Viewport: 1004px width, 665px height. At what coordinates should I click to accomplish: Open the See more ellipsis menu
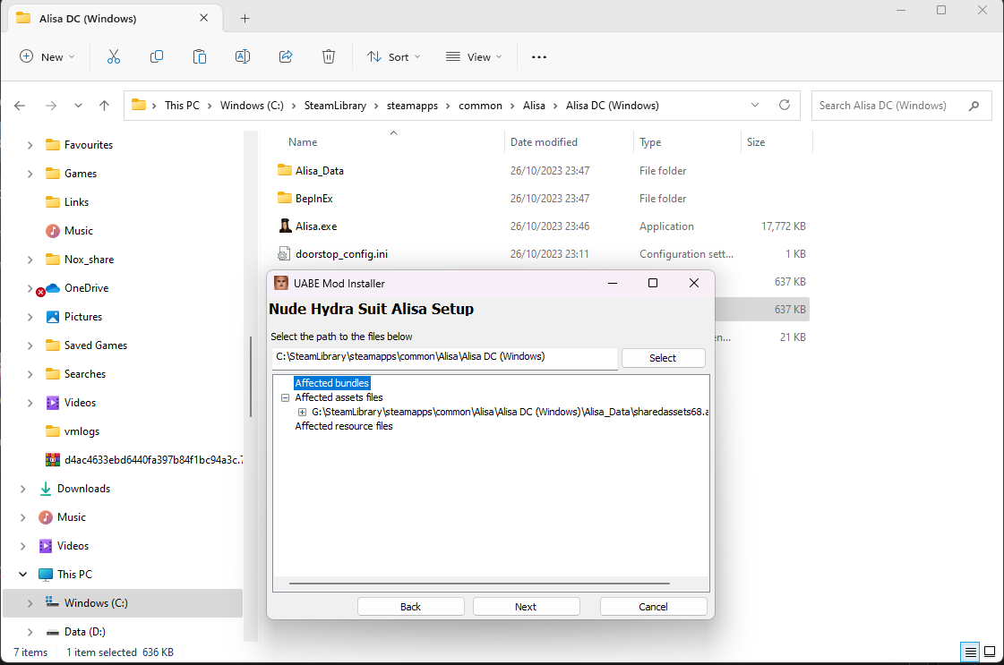click(539, 57)
